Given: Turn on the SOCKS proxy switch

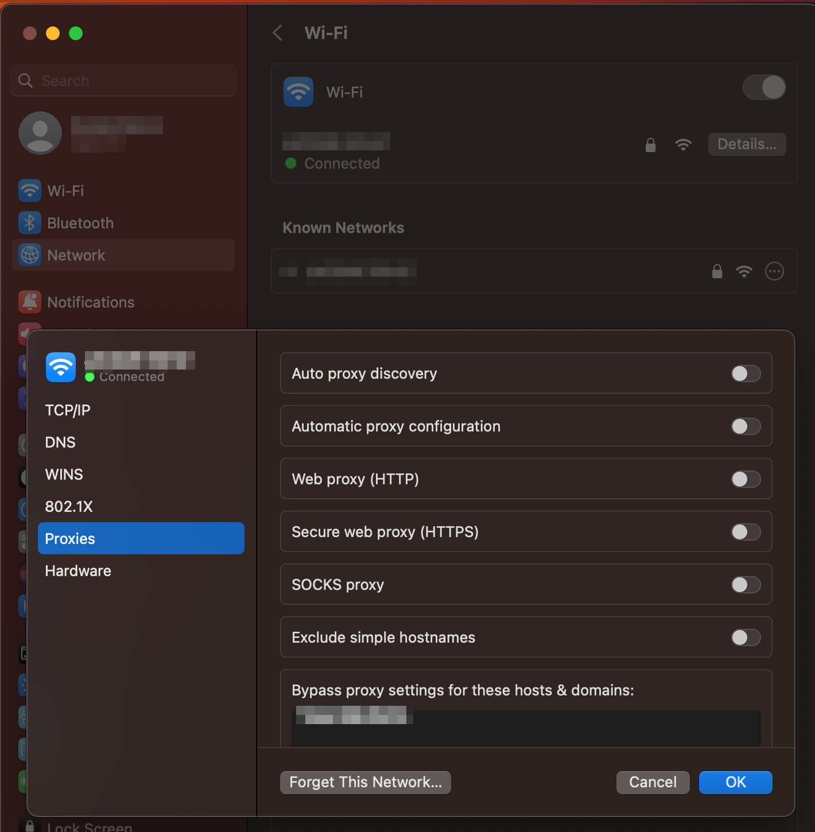Looking at the screenshot, I should 746,585.
